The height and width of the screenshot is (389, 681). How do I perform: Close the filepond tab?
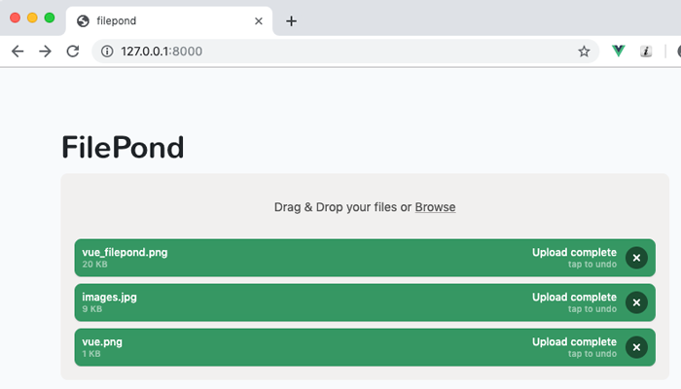(x=259, y=20)
